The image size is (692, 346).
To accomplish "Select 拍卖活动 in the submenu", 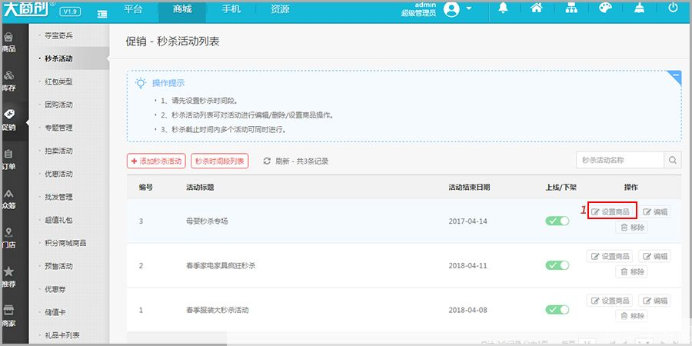I will click(x=58, y=151).
